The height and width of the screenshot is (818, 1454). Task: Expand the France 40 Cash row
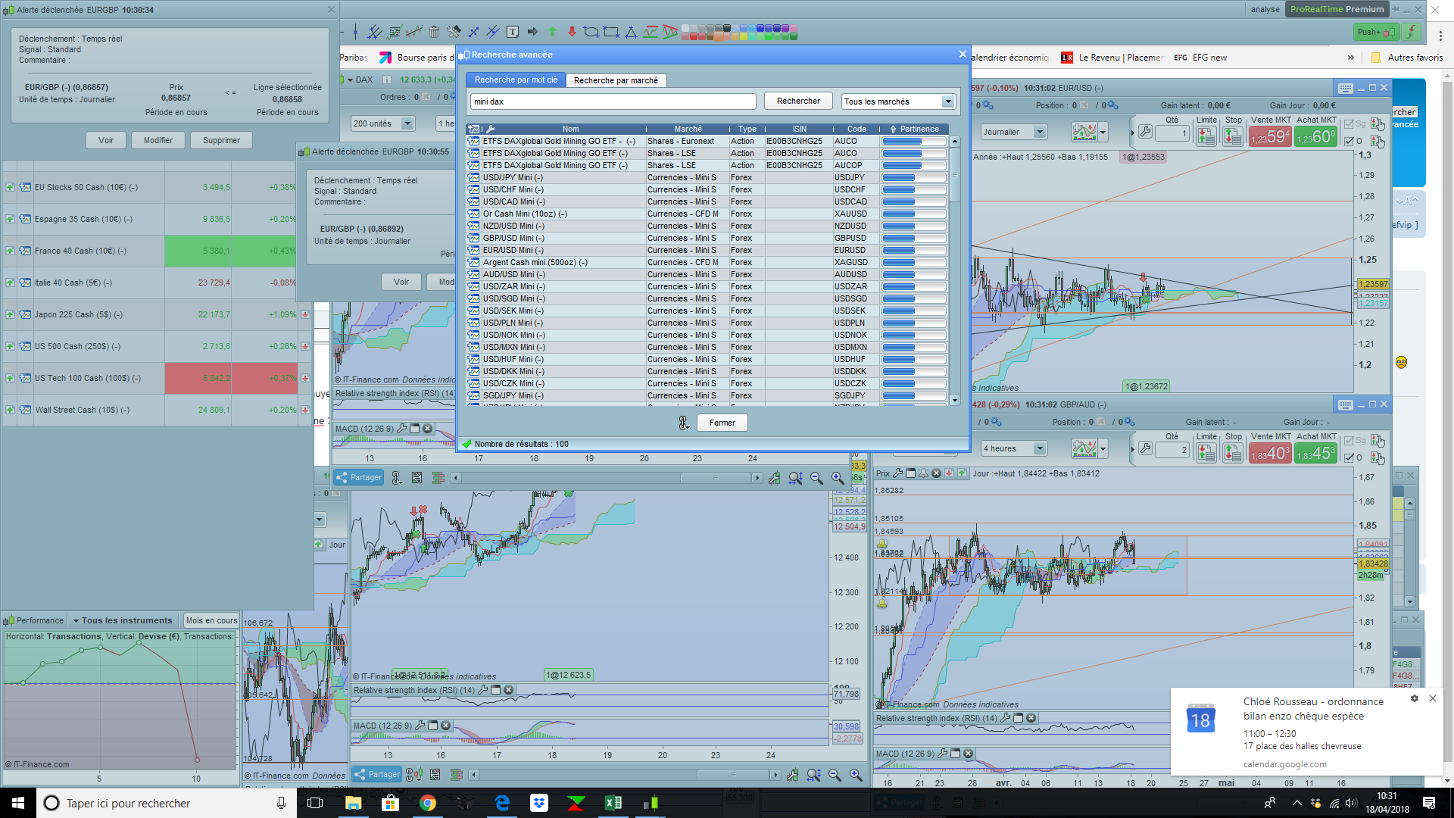10,251
